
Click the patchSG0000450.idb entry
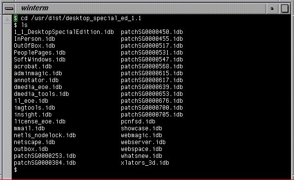pos(152,32)
